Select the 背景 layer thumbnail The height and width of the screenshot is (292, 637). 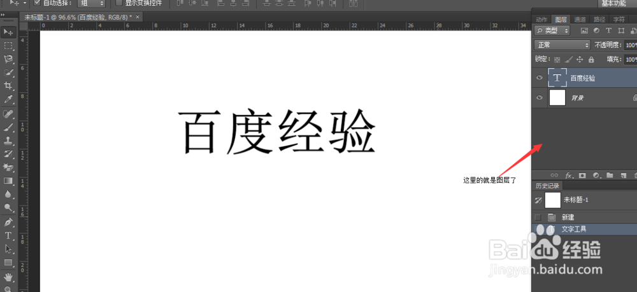557,98
